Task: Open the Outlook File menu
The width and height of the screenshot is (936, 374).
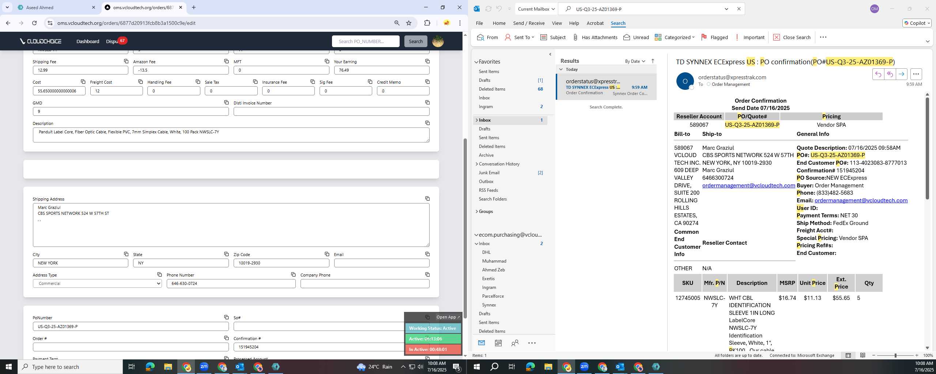Action: 479,23
